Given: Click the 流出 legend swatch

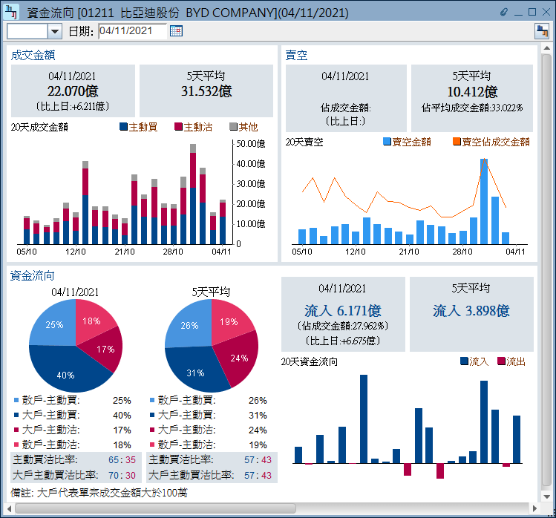Looking at the screenshot, I should click(500, 361).
